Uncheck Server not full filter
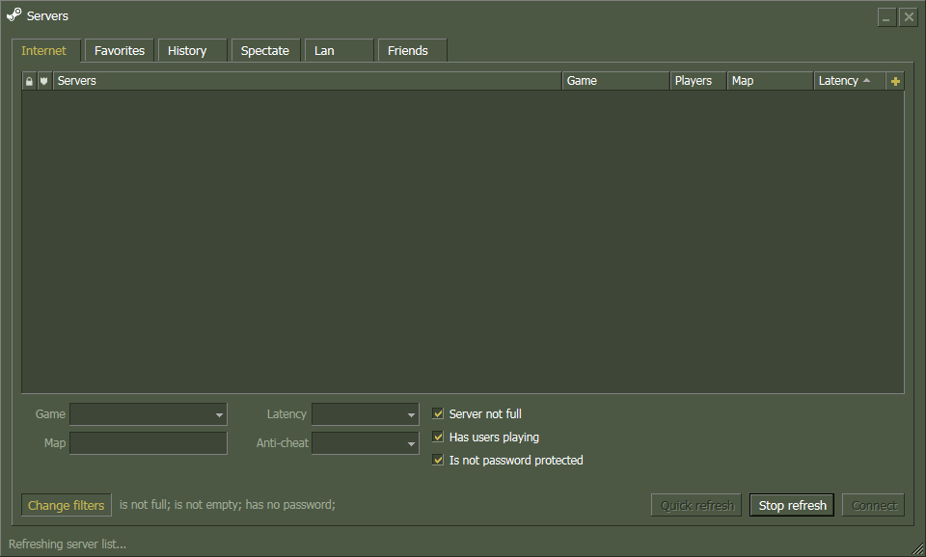The height and width of the screenshot is (557, 926). pos(438,413)
